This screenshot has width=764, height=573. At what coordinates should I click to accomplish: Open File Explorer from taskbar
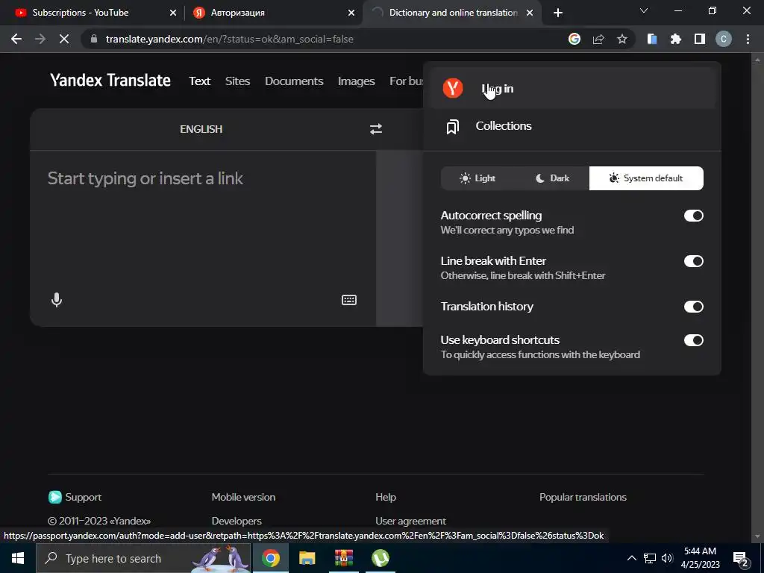click(x=307, y=558)
